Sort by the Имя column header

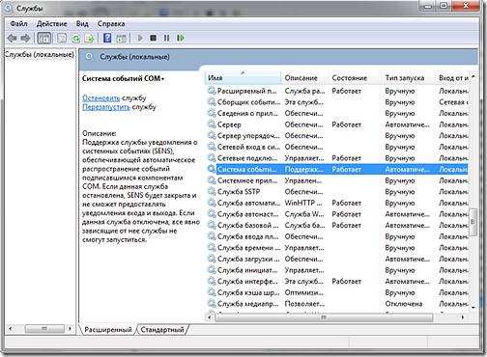[243, 78]
